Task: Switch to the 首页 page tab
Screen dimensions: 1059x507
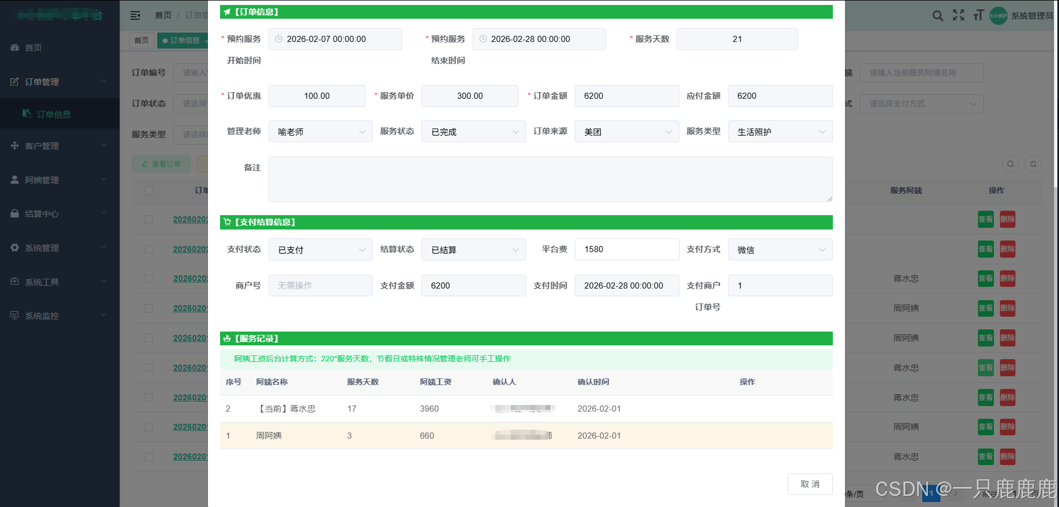Action: [x=142, y=40]
